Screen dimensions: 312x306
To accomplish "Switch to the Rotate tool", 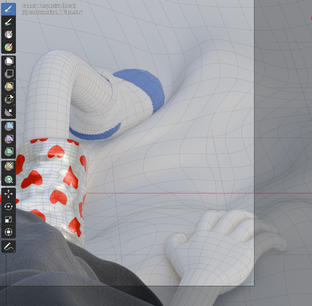I will (x=9, y=207).
